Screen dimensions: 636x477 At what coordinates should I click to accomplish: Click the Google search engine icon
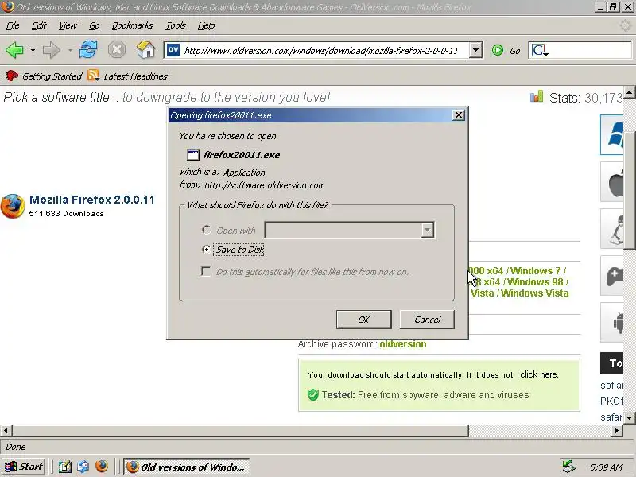coord(539,50)
